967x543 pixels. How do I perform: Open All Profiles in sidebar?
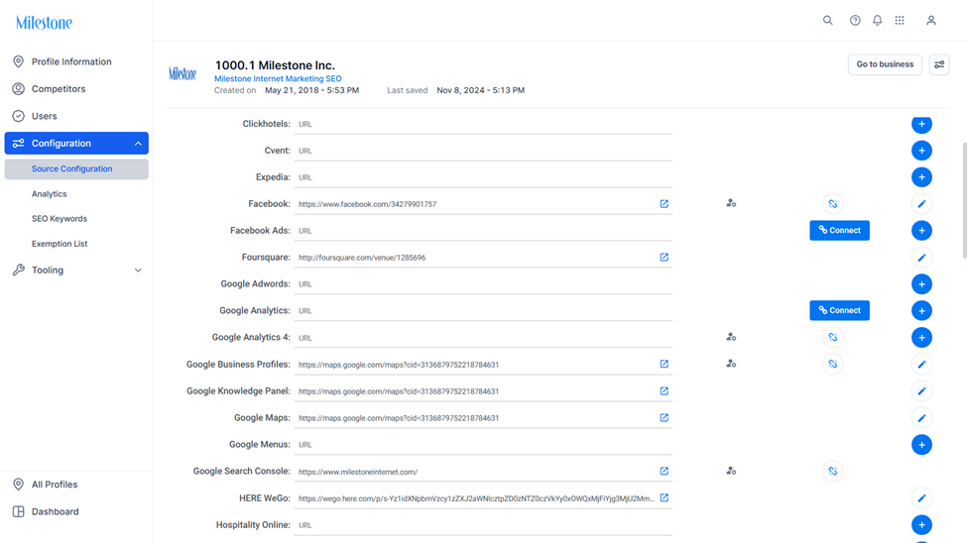pyautogui.click(x=76, y=485)
